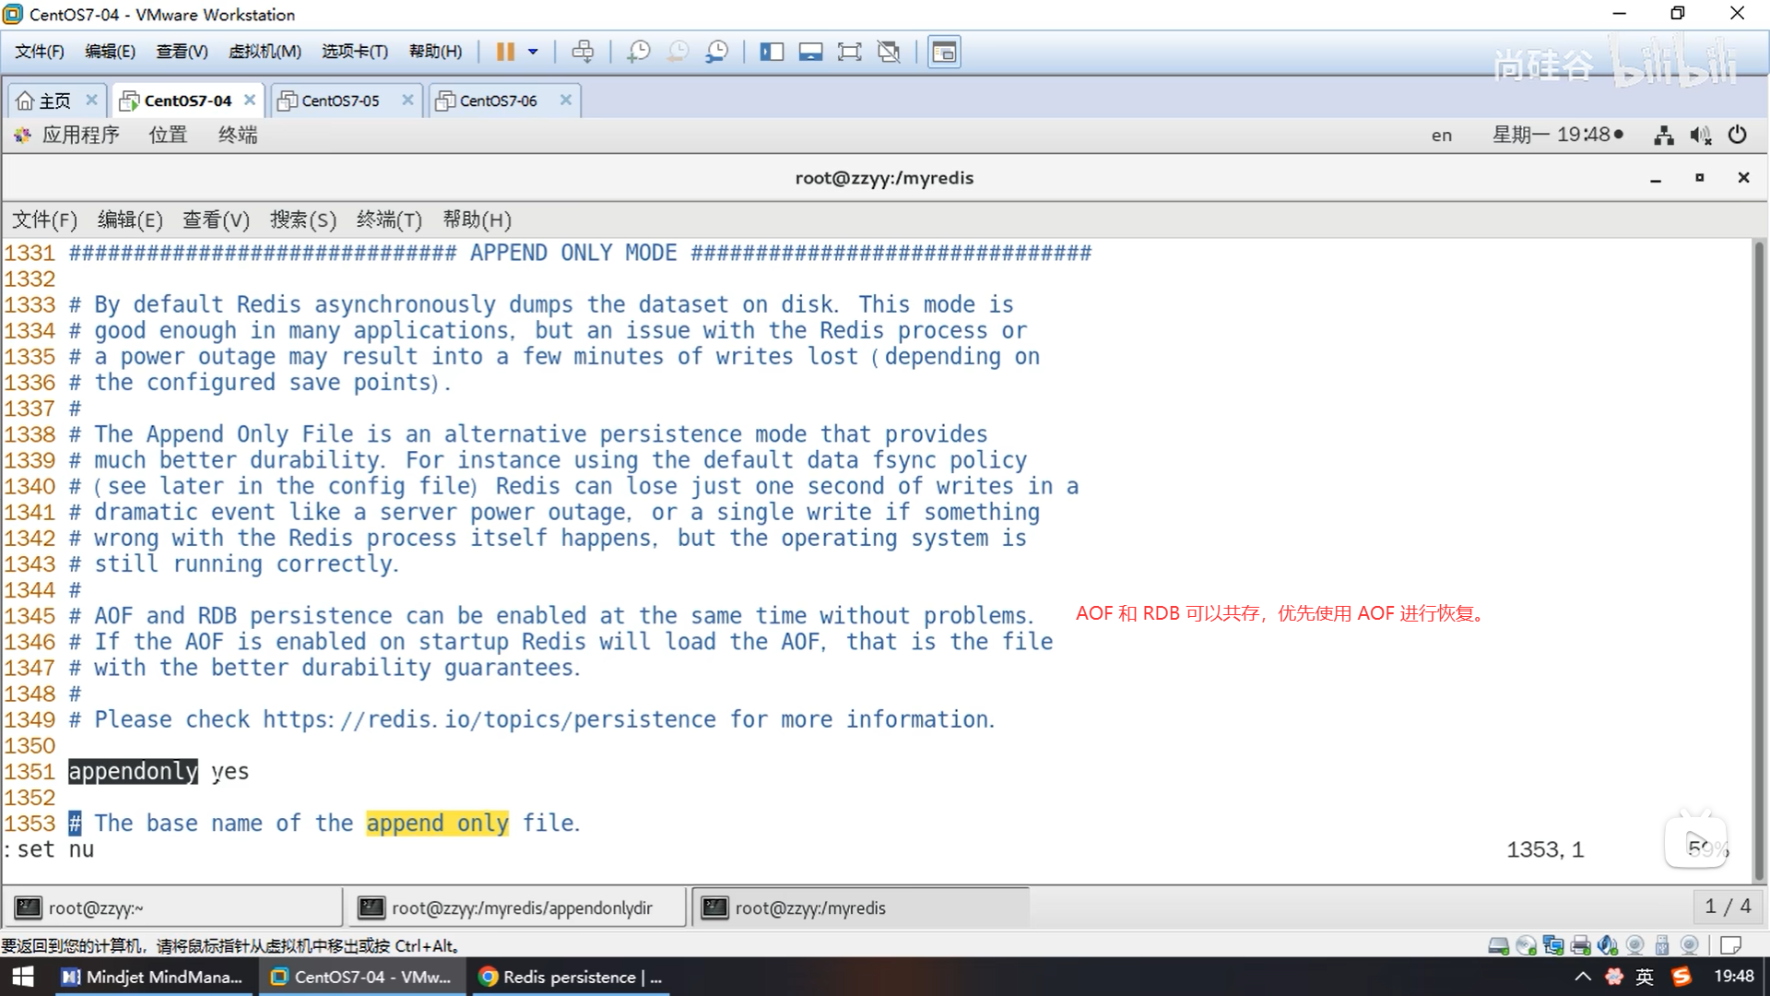
Task: Click the terminal vertical scrollbar
Action: [x=1759, y=553]
